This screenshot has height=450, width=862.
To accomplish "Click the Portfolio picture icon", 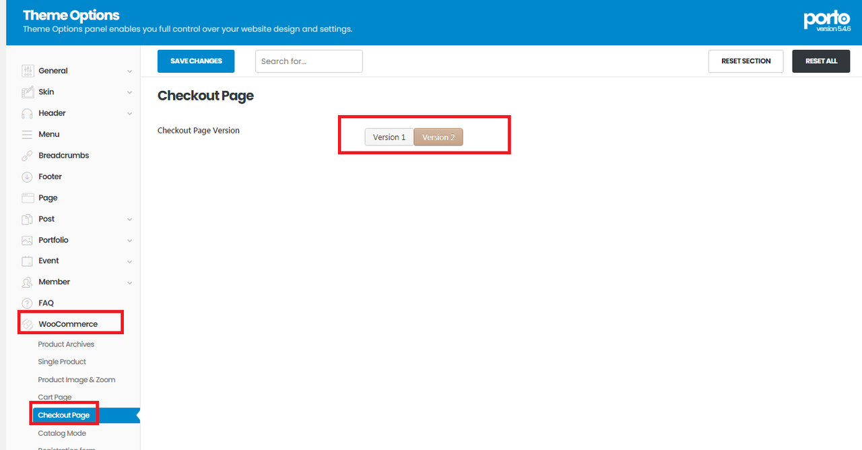I will (28, 240).
